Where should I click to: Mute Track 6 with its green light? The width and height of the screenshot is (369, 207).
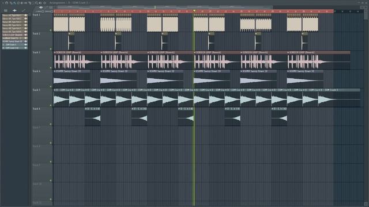51,124
